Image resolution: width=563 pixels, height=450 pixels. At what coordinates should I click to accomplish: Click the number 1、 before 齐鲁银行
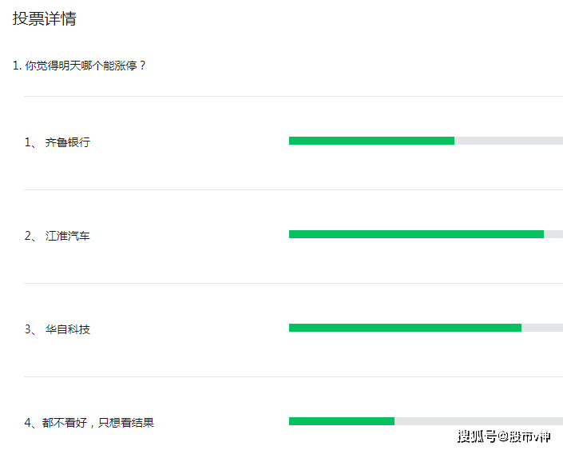click(30, 142)
